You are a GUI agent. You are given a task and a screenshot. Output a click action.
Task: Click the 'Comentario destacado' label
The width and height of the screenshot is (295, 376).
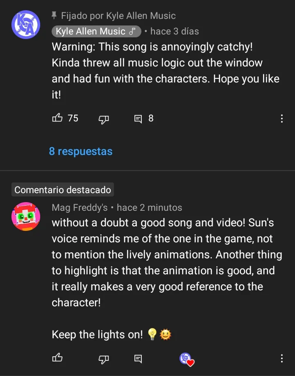pos(63,190)
